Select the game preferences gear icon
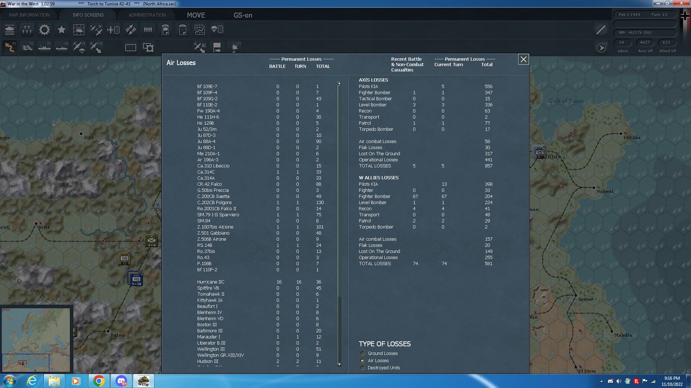This screenshot has width=691, height=388. click(44, 30)
